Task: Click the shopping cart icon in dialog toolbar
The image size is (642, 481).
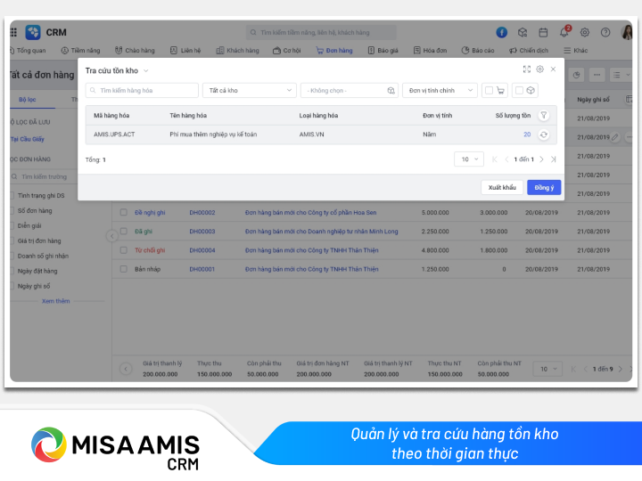Action: (x=500, y=90)
